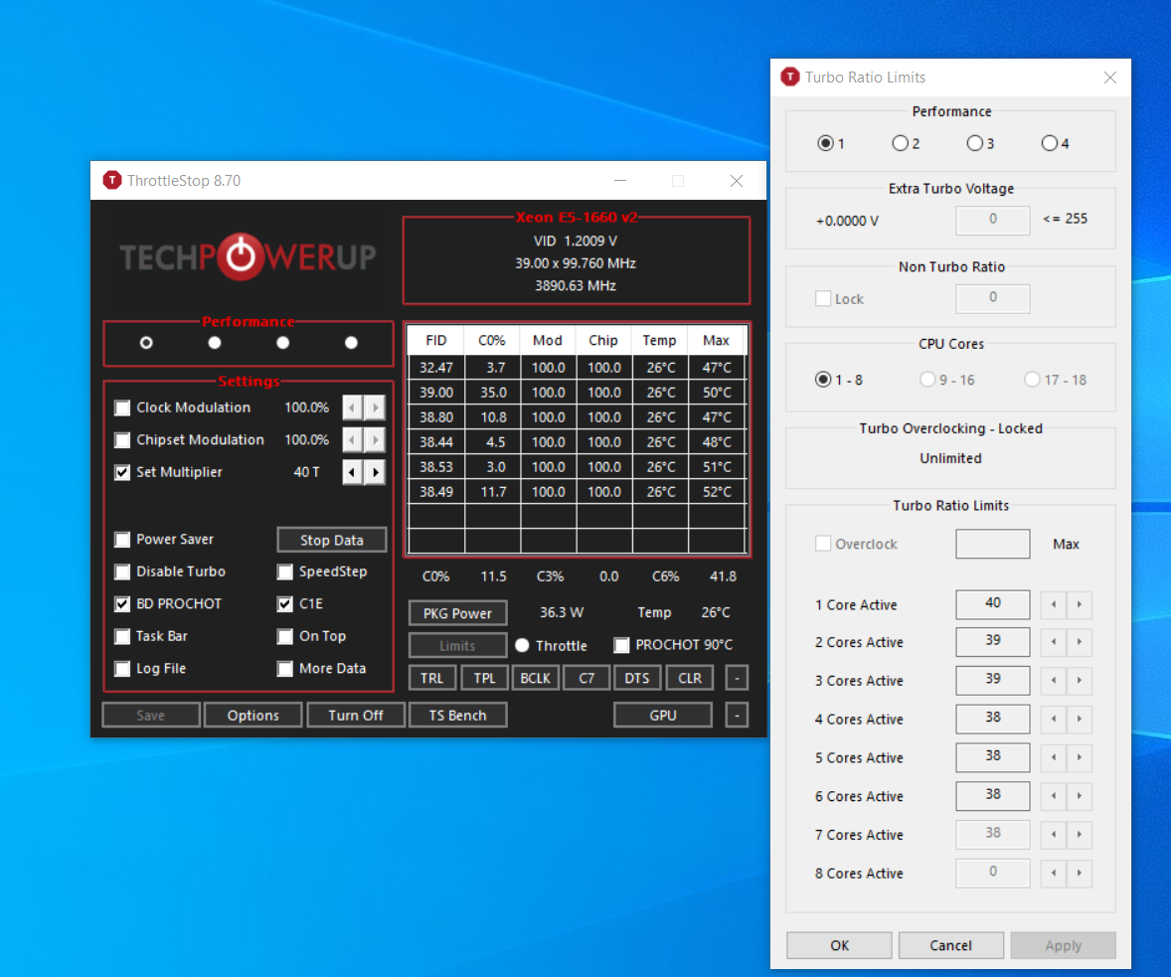Increase 5 Cores Active ratio
The image size is (1171, 977).
pos(1080,757)
